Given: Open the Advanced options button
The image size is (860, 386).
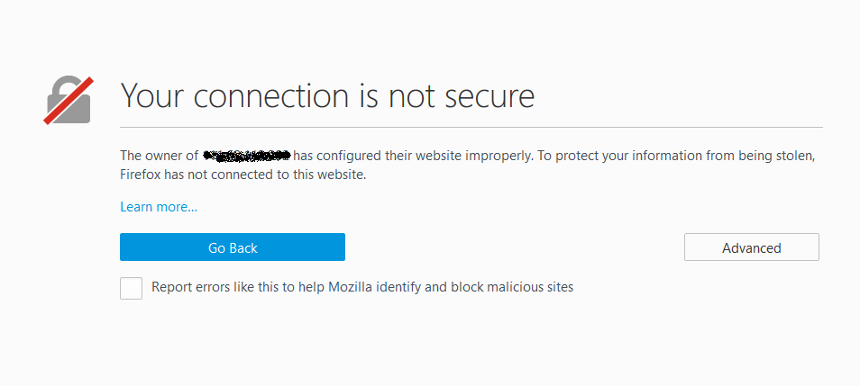Looking at the screenshot, I should (751, 247).
